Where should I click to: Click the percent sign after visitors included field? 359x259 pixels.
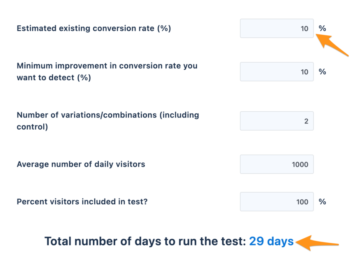pos(322,202)
